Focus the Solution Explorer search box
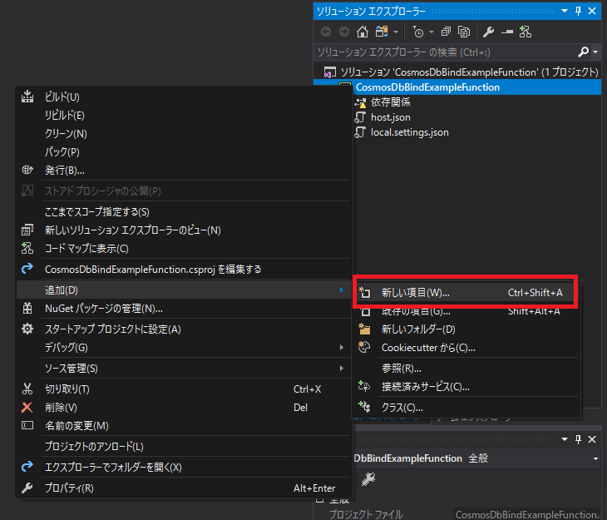 click(445, 52)
